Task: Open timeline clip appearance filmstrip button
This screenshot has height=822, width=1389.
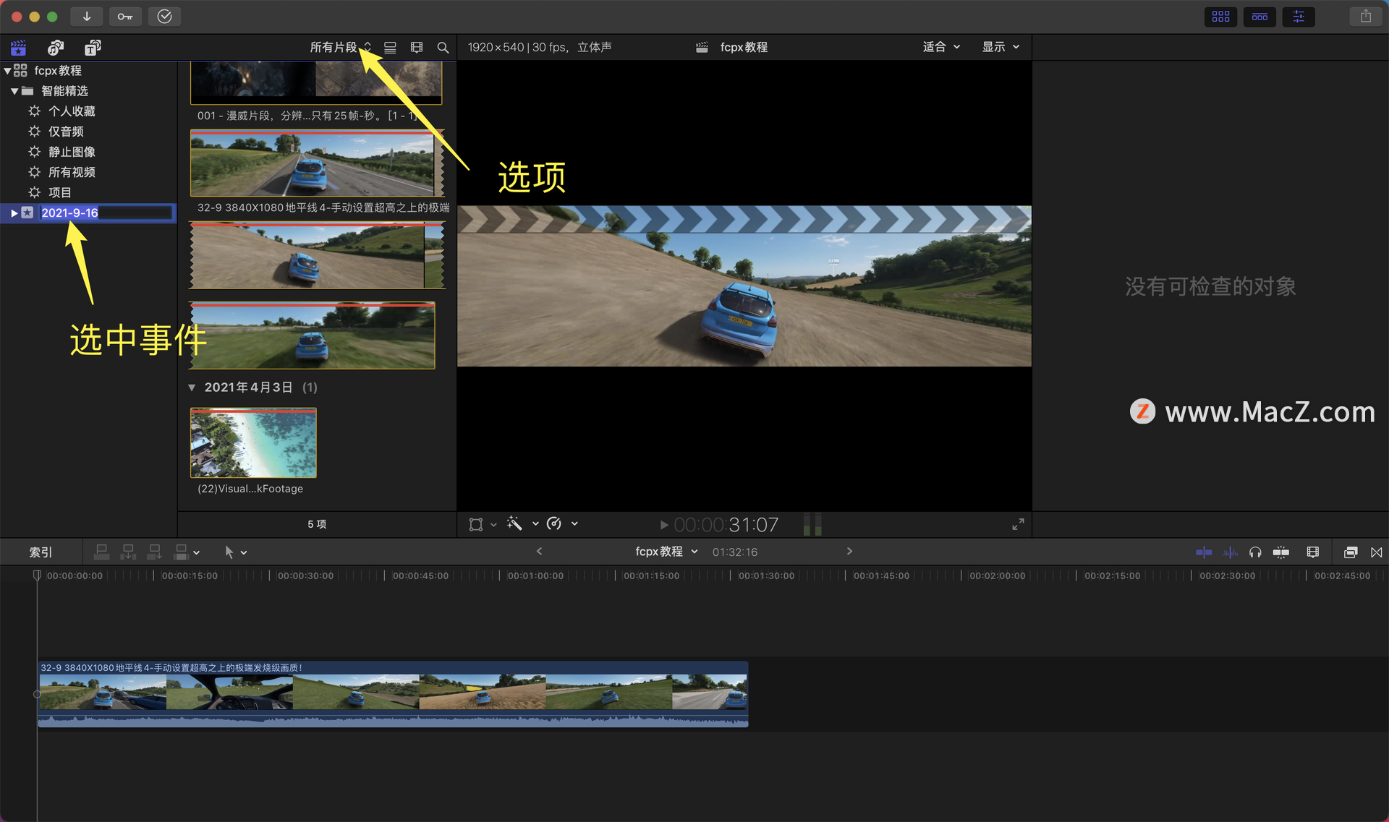Action: point(1313,552)
